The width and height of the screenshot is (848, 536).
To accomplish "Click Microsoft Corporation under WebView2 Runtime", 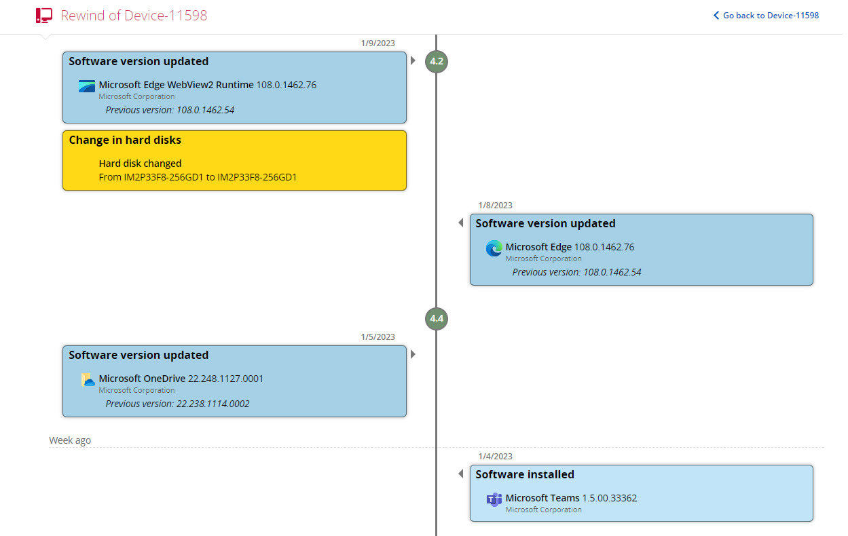I will 136,96.
